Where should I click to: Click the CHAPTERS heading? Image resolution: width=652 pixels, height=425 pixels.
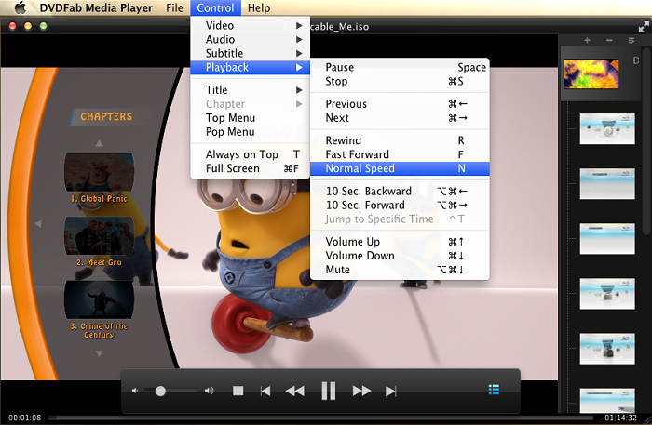point(106,116)
